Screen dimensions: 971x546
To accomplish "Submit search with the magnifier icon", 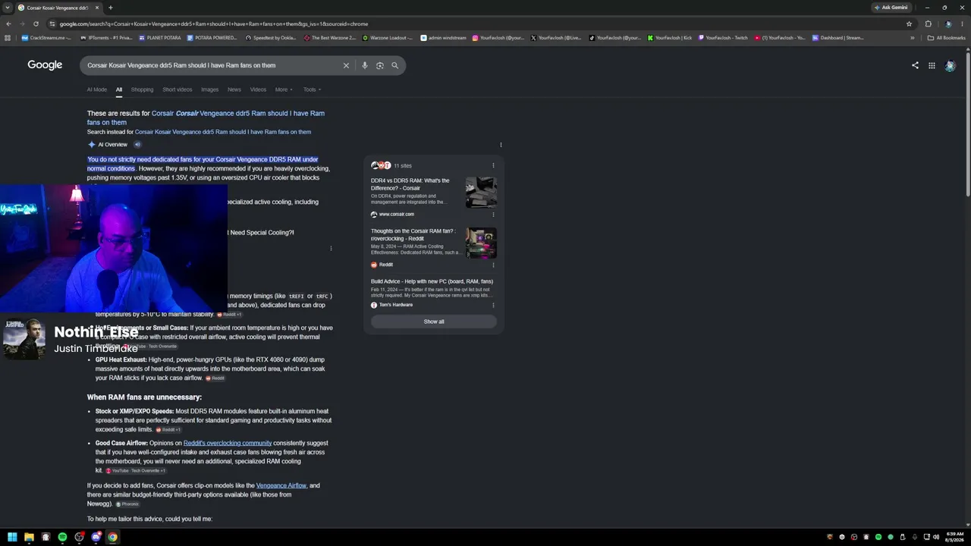I will coord(395,65).
